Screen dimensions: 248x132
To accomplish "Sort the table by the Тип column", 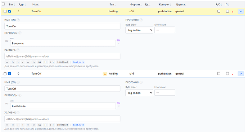I will click(113, 5).
